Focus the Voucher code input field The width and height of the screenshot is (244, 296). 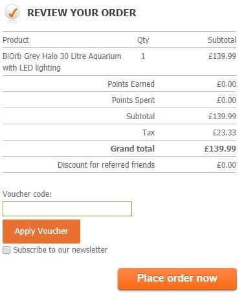[67, 209]
